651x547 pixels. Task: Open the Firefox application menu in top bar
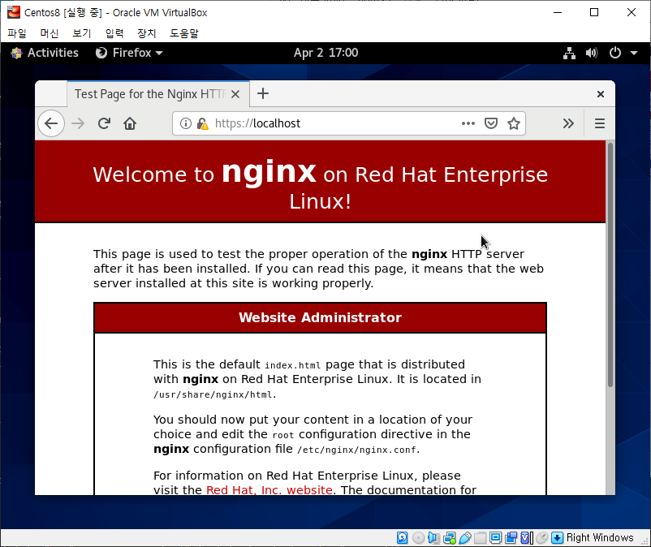tap(129, 53)
